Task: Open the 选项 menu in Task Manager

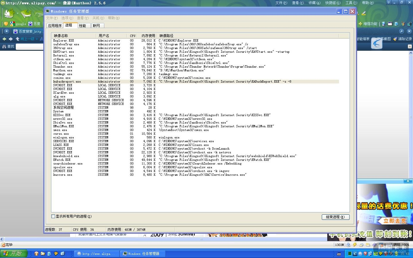Action: pos(67,18)
